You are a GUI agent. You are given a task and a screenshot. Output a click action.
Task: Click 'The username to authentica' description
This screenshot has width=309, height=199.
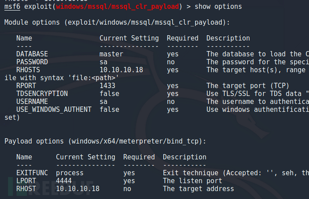point(258,102)
